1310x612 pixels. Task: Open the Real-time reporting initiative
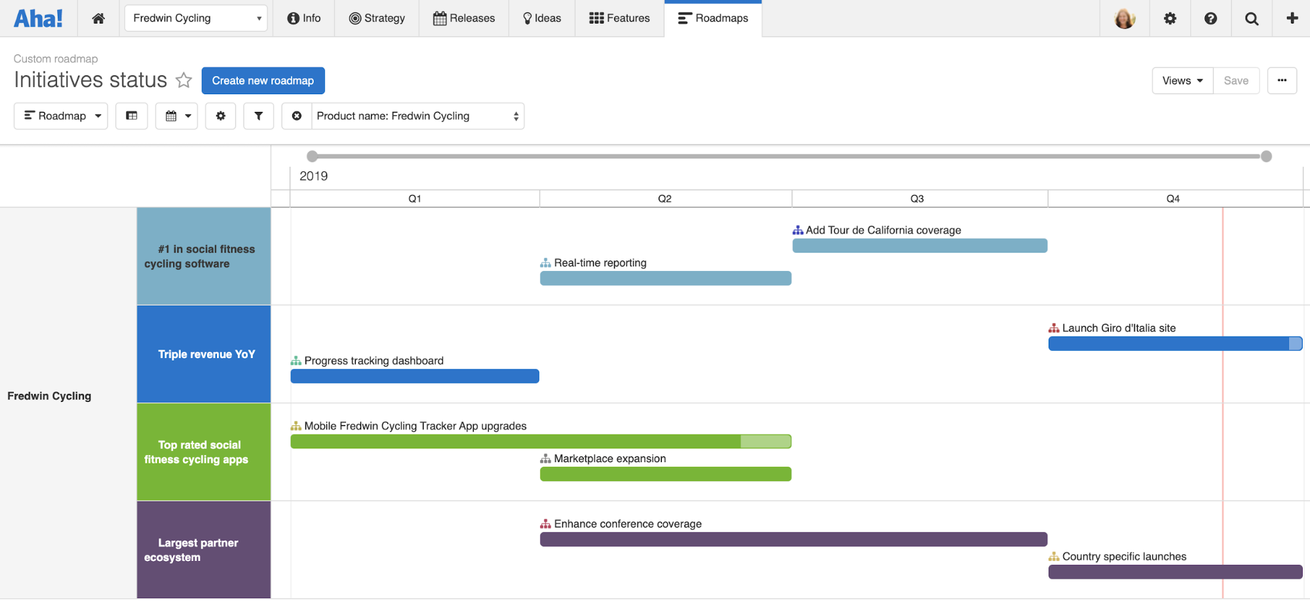click(x=600, y=263)
